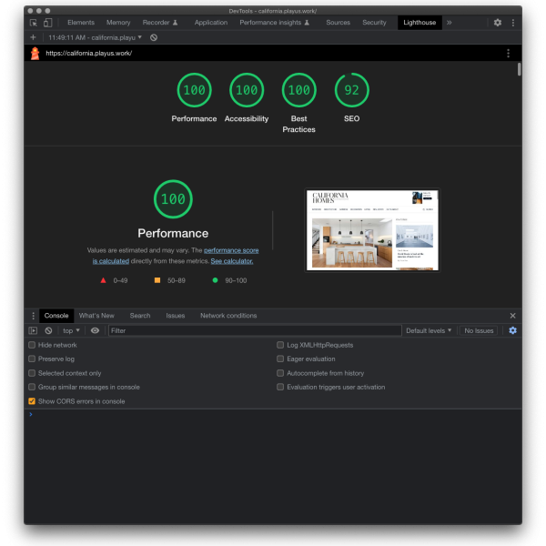Clear the console with the ban icon
Viewport: 546px width, 546px height.
[49, 330]
